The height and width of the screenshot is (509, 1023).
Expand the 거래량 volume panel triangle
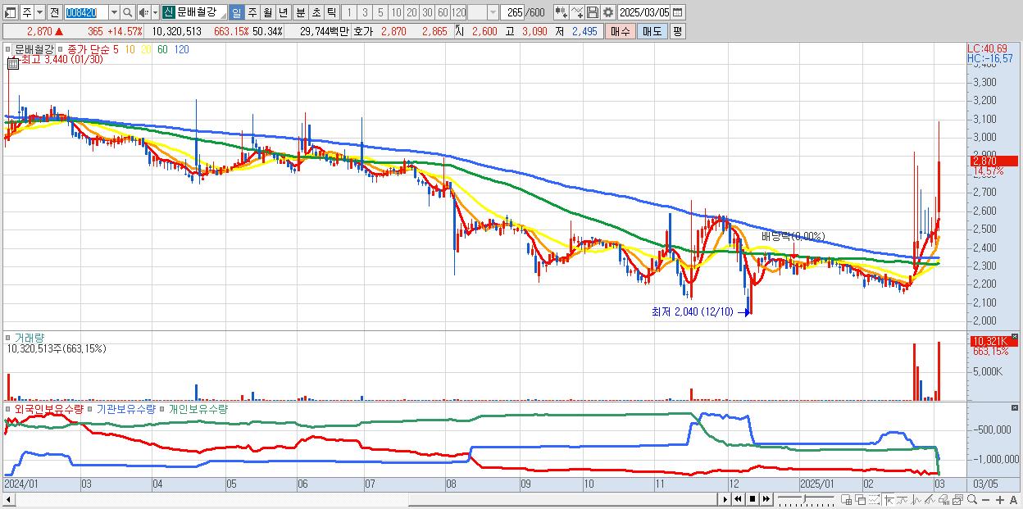[9, 337]
